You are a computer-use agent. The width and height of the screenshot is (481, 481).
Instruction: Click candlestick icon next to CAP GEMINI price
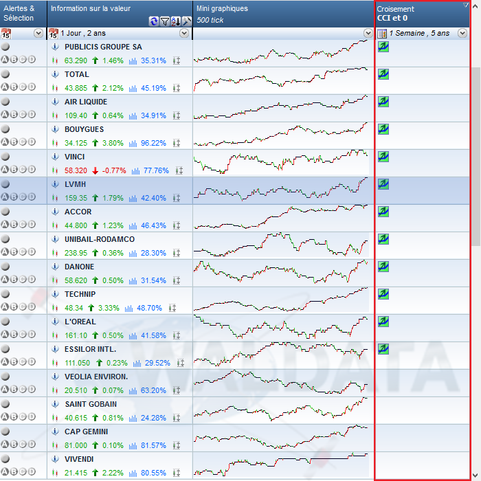click(x=55, y=445)
